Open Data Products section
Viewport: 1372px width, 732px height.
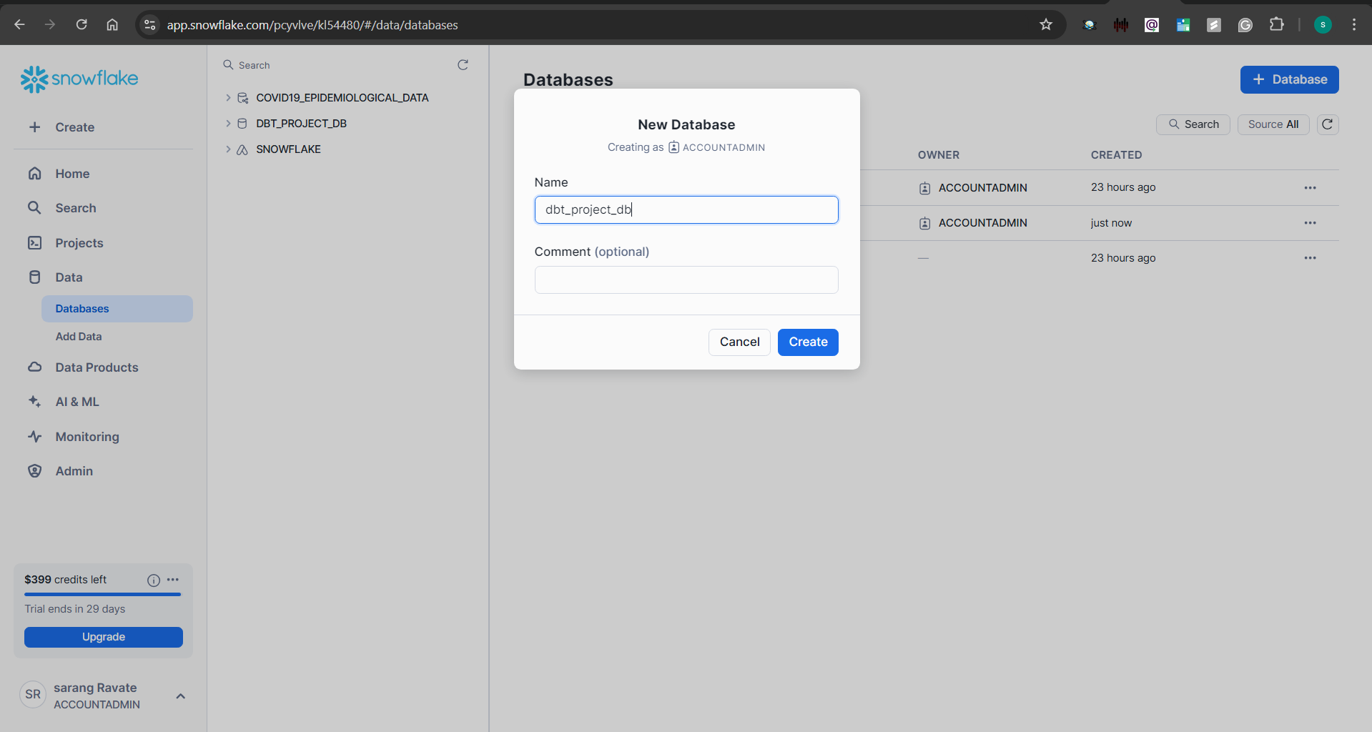coord(97,367)
